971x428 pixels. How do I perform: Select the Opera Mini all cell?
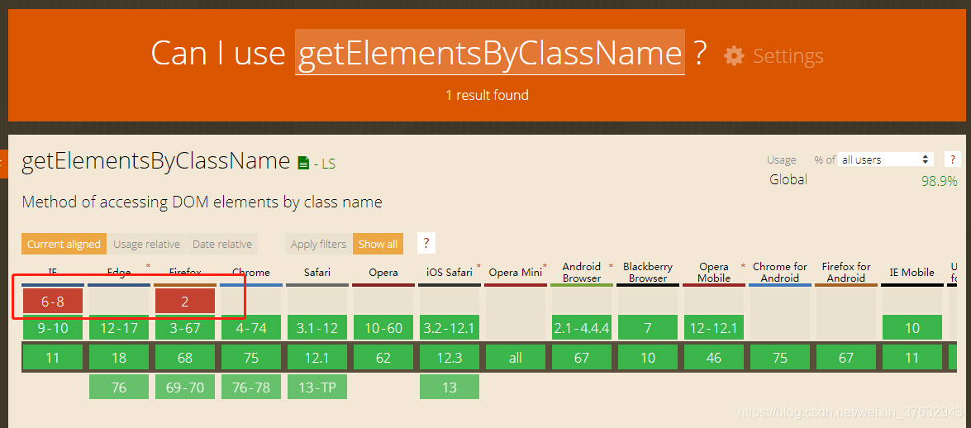(x=515, y=358)
